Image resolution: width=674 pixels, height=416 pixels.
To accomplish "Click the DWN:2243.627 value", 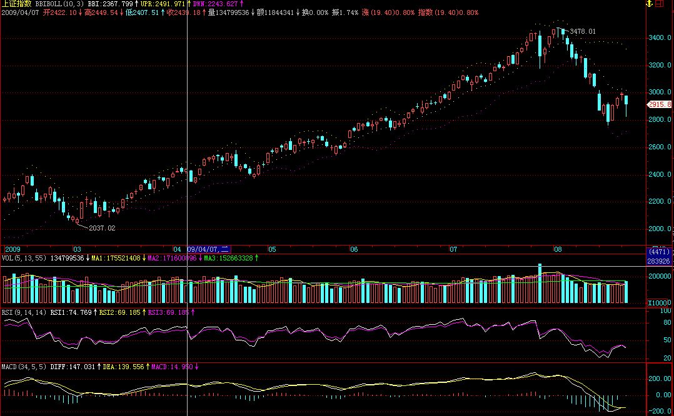I will (215, 4).
